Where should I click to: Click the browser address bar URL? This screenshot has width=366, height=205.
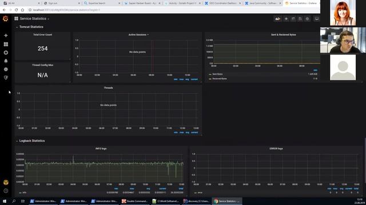tap(66, 10)
